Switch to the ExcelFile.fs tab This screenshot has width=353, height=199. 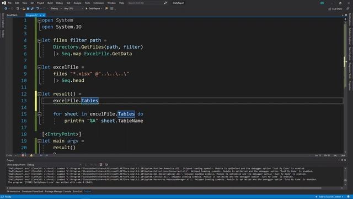(12, 15)
